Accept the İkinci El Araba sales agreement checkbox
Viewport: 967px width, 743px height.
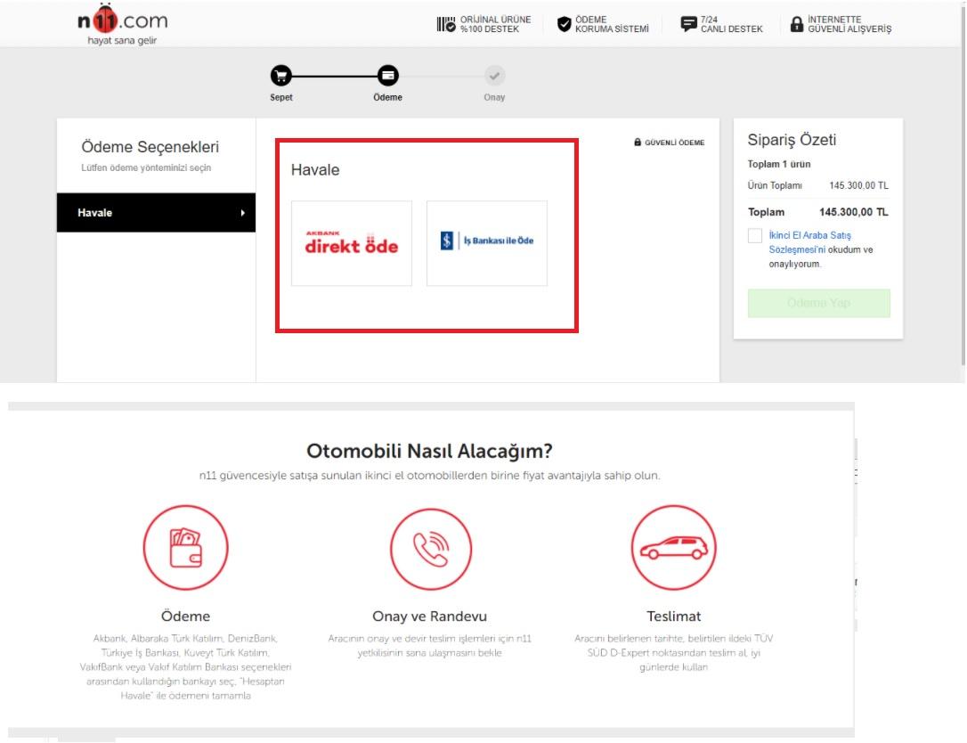[x=755, y=236]
